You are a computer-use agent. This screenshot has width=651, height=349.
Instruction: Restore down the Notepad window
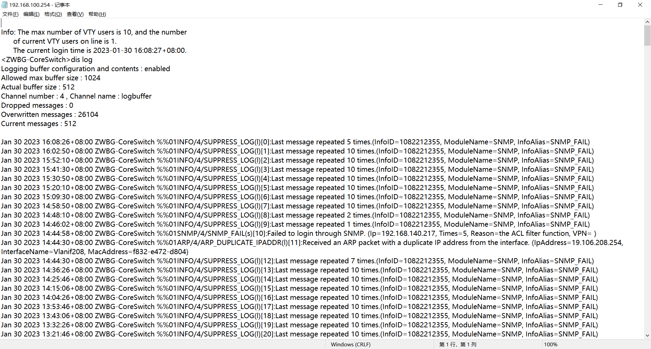(620, 5)
